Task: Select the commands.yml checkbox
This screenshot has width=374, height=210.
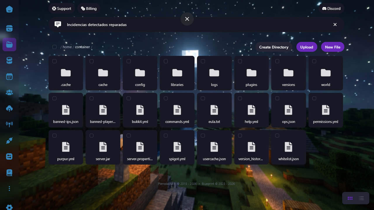Action: coord(166,98)
